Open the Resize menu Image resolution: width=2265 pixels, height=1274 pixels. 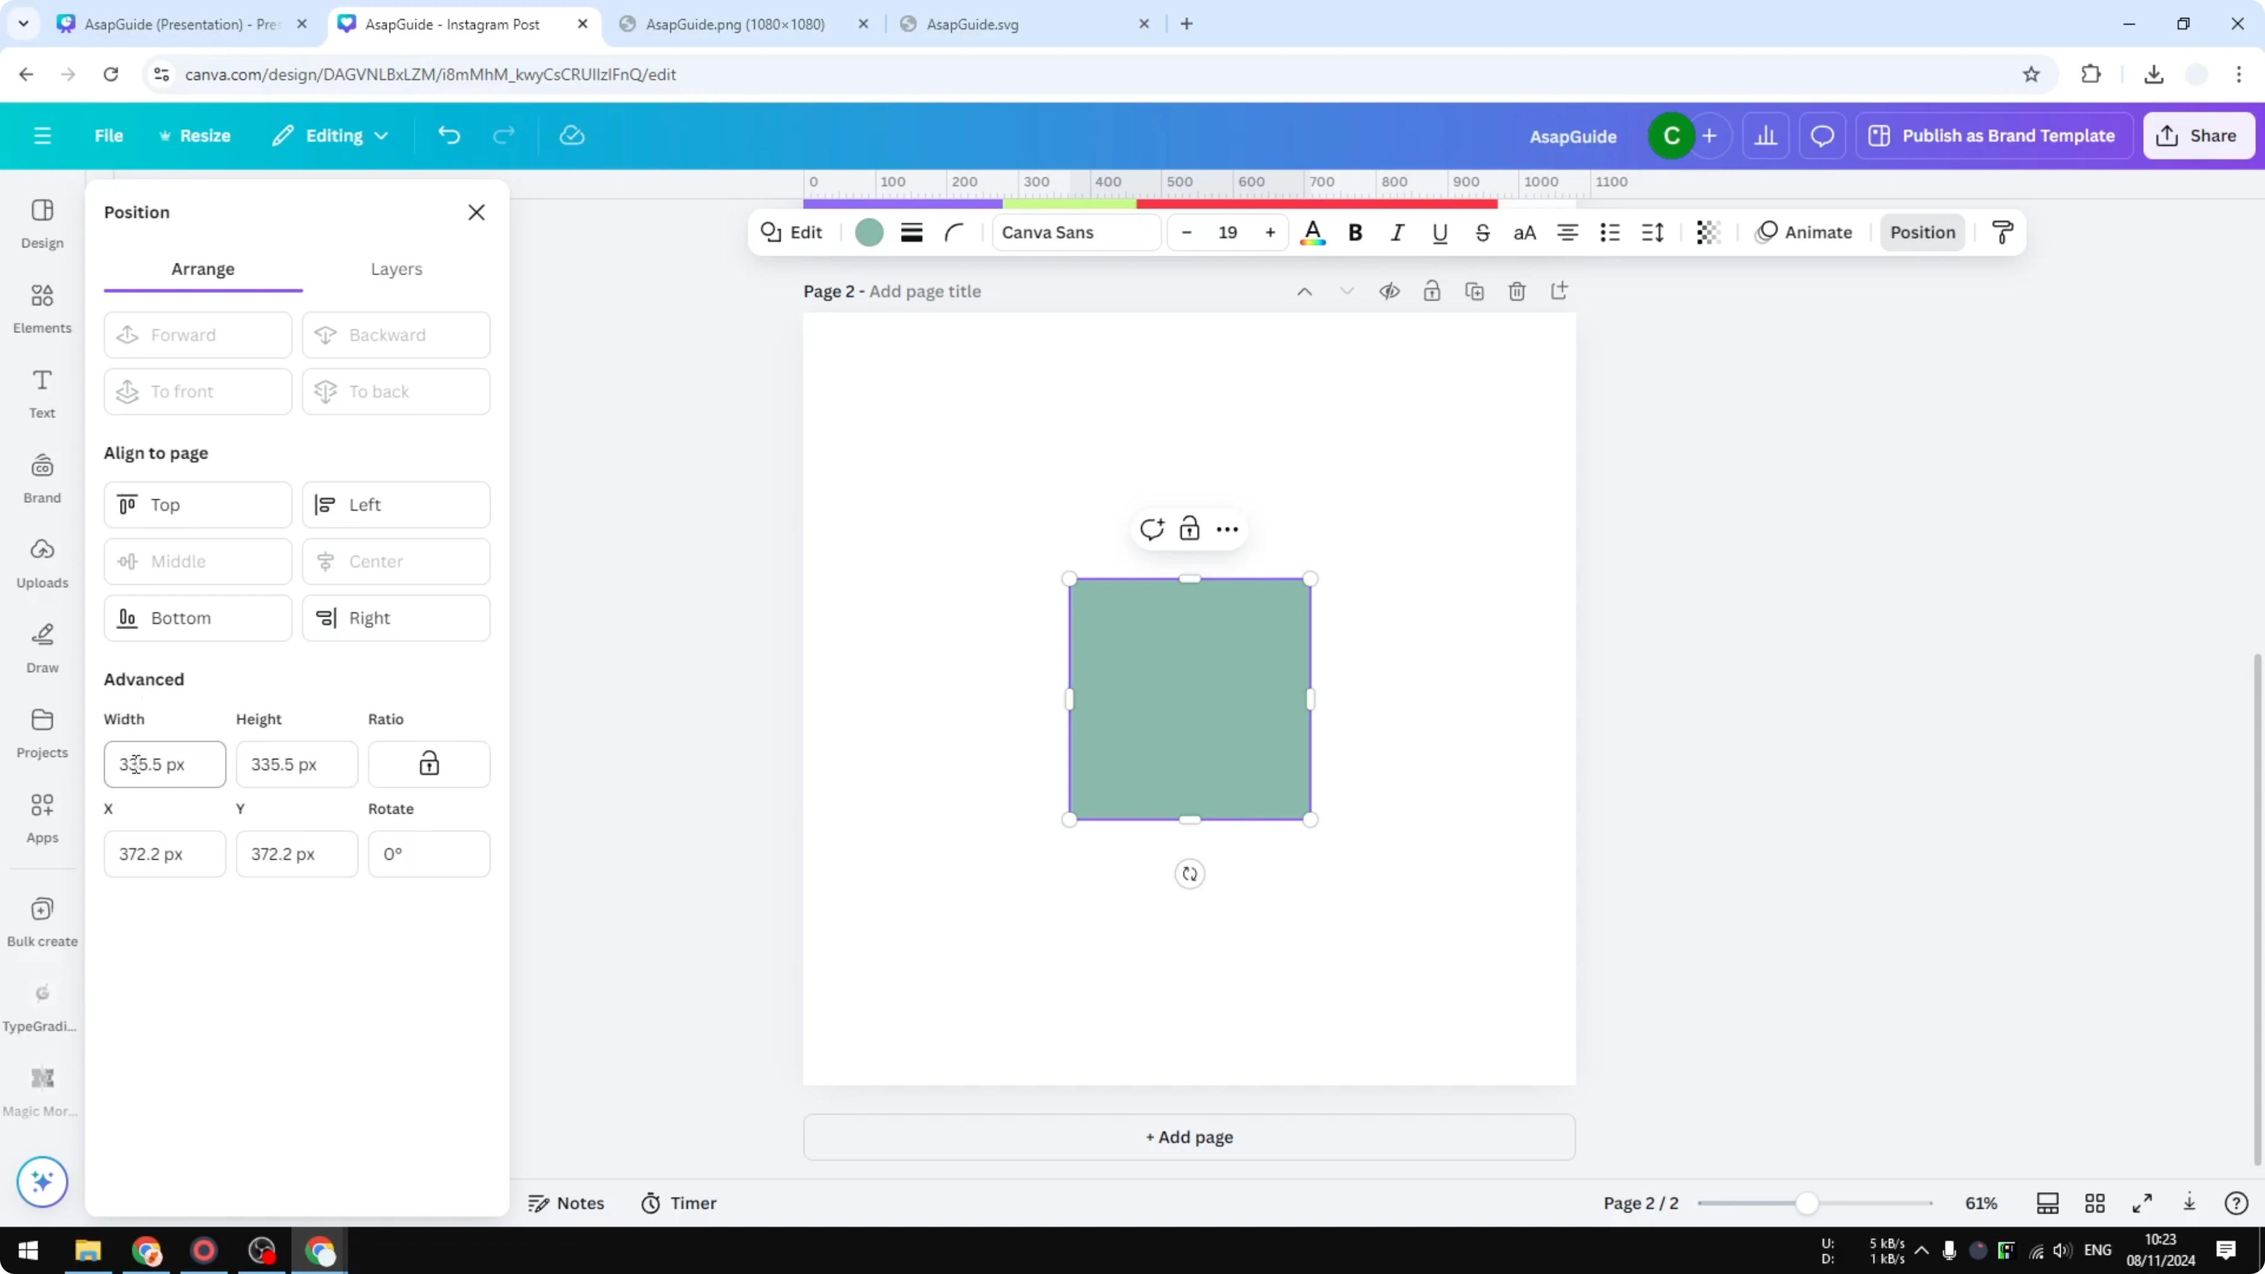pos(195,135)
